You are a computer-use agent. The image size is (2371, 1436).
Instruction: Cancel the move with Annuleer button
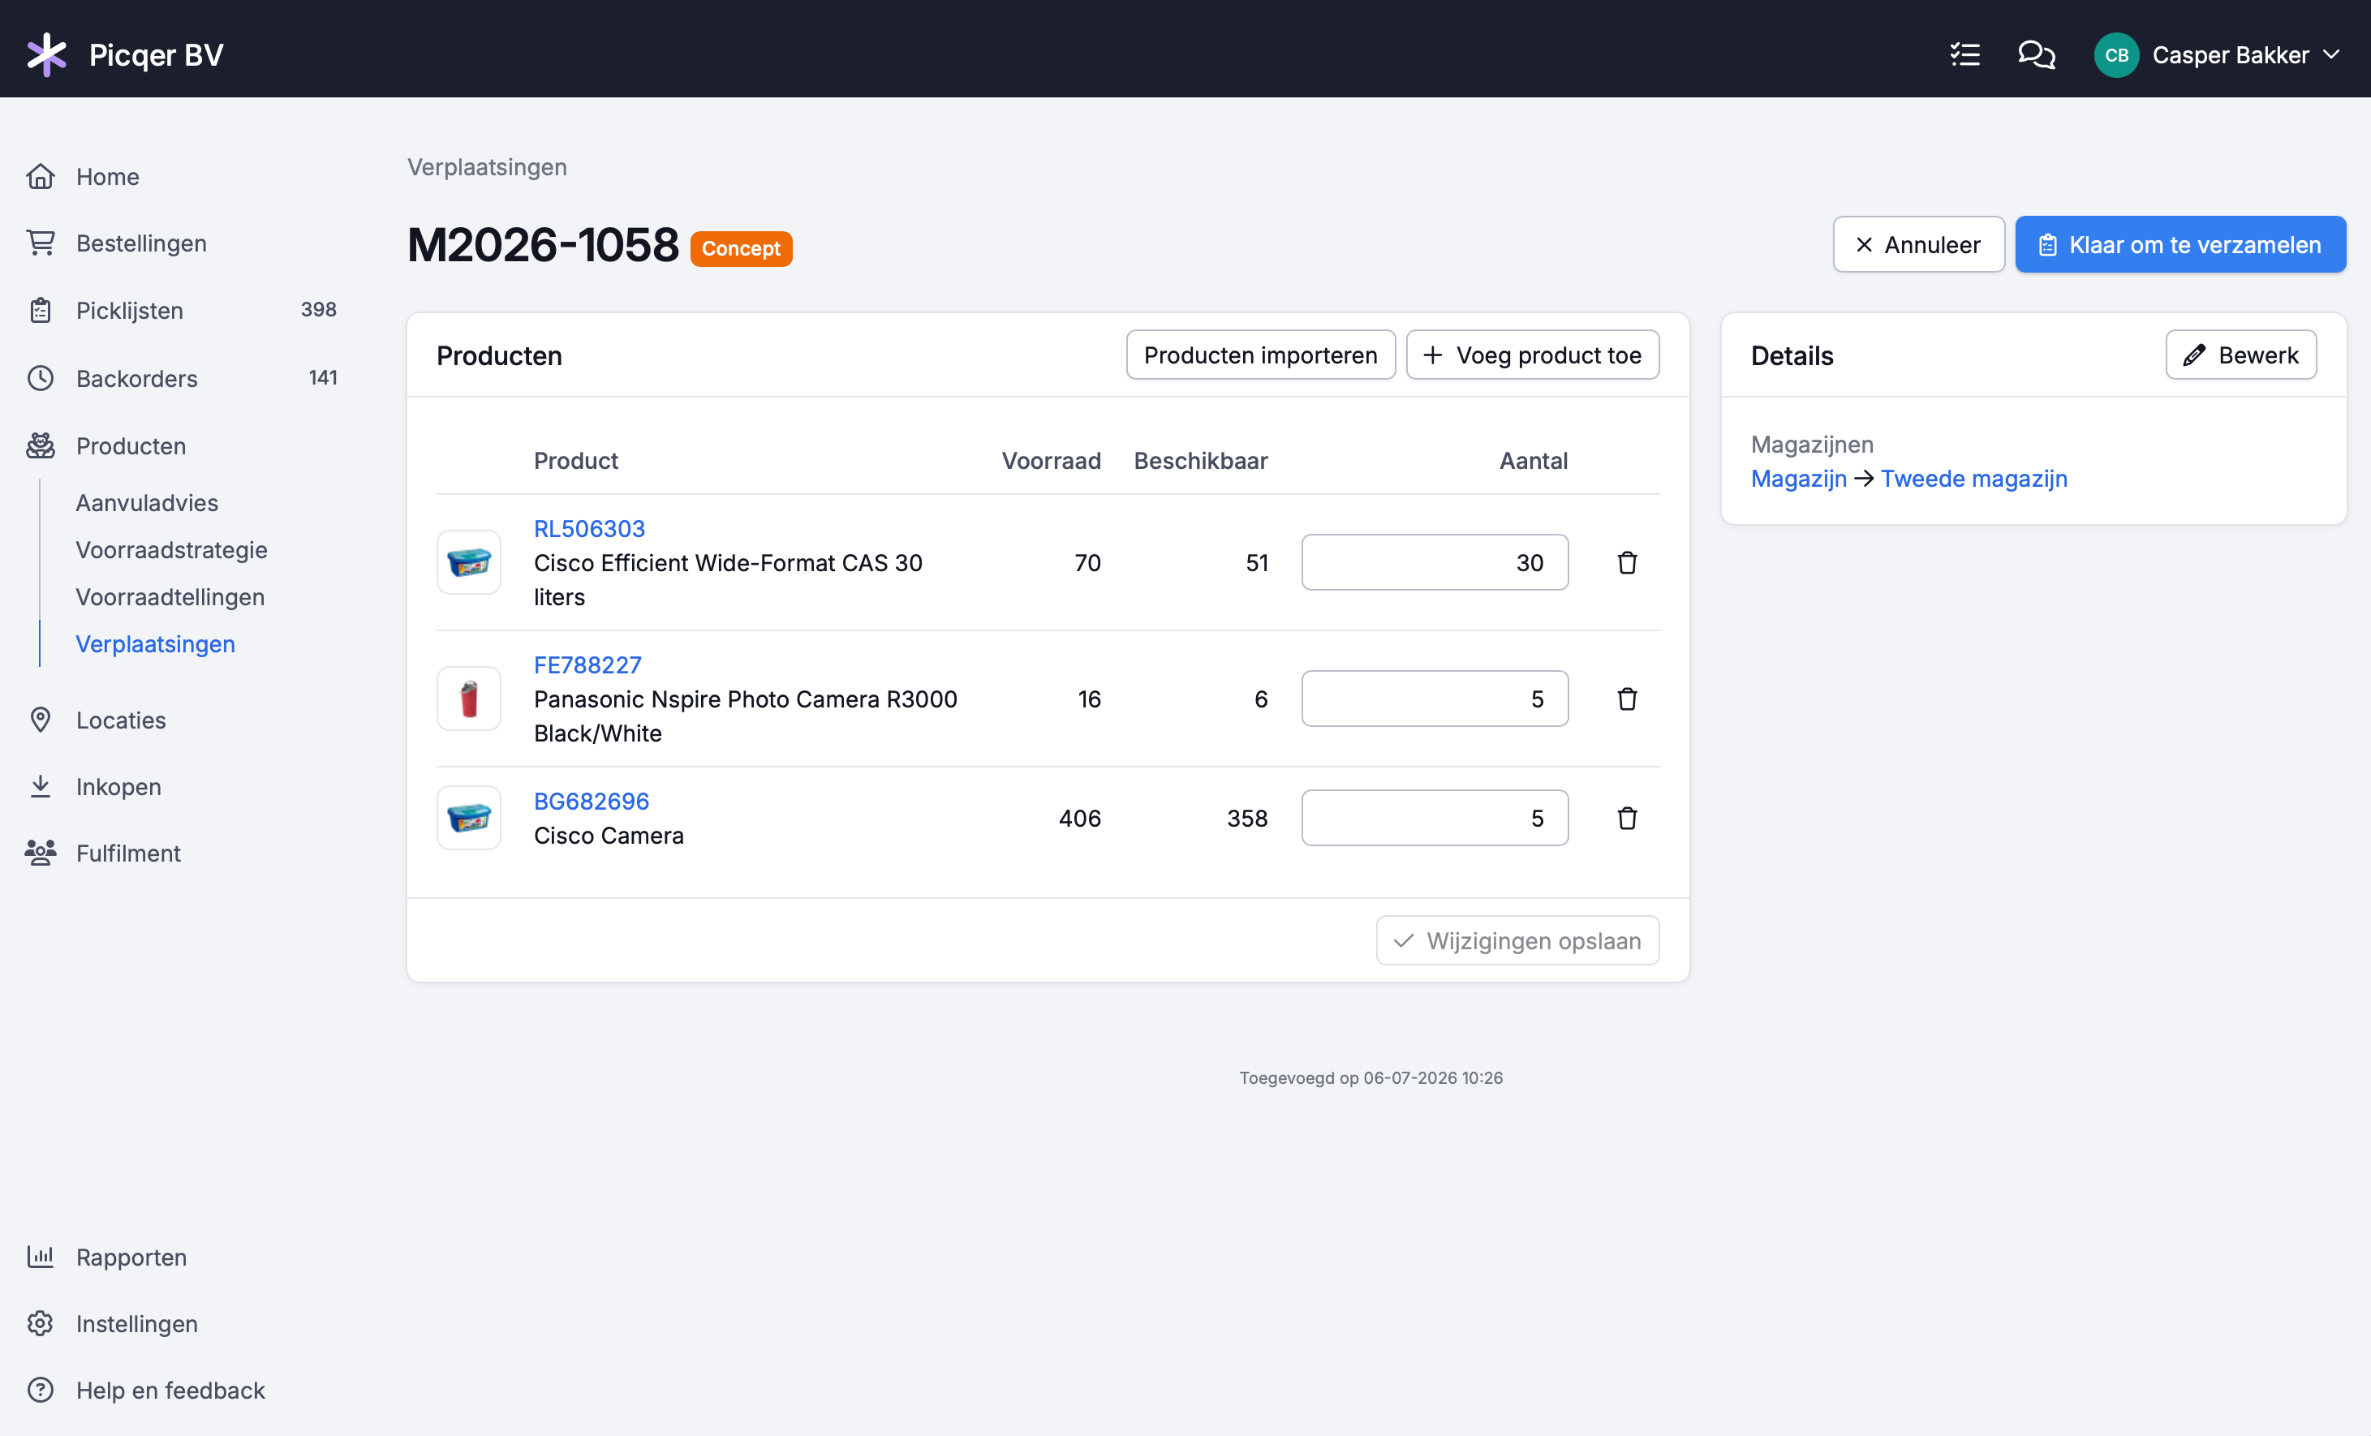point(1919,244)
